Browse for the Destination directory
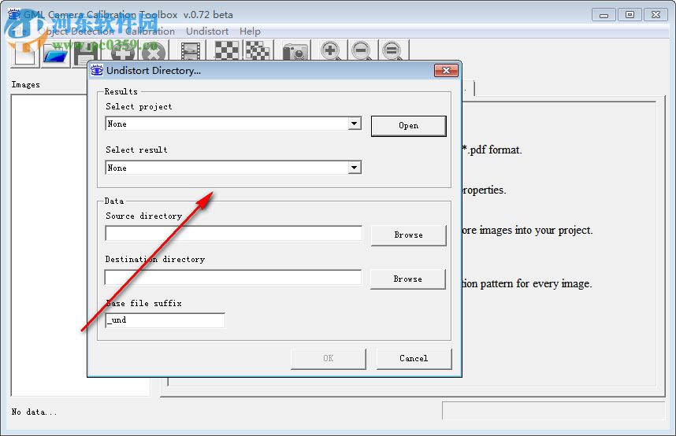The height and width of the screenshot is (436, 676). [x=408, y=279]
